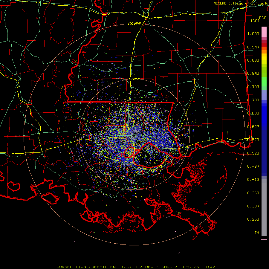This screenshot has width=269, height=269.
Task: Click the 0.520 scale value
Action: click(253, 153)
